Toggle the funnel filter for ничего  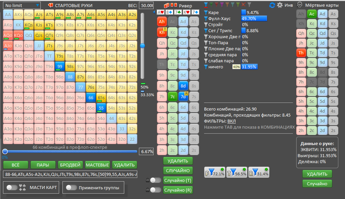(206, 67)
